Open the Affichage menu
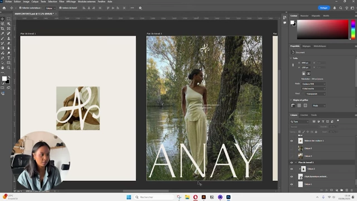The image size is (357, 201). pos(71,2)
